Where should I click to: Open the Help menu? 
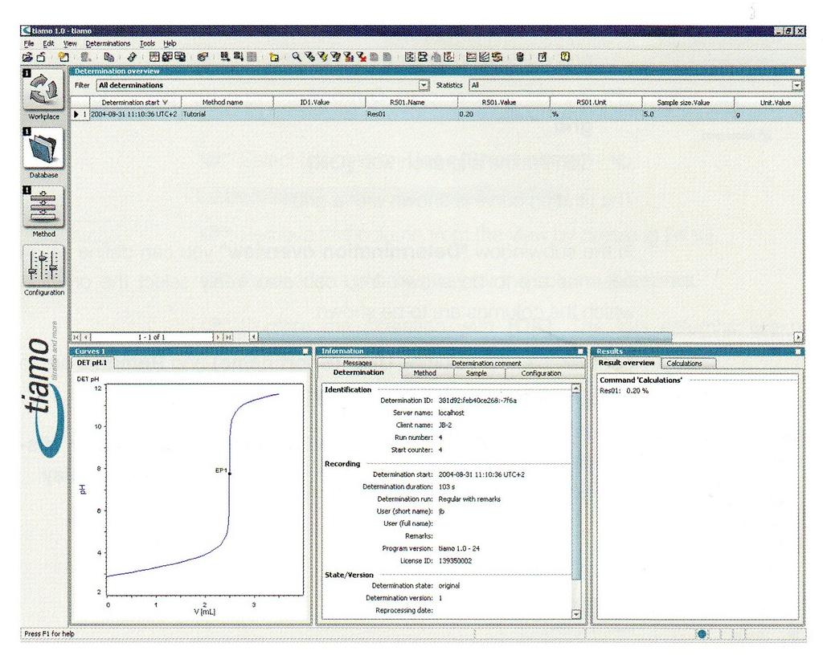point(170,43)
